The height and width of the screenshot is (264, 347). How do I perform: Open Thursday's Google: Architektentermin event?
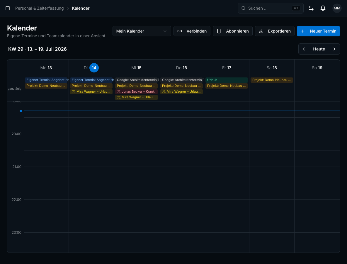point(182,80)
